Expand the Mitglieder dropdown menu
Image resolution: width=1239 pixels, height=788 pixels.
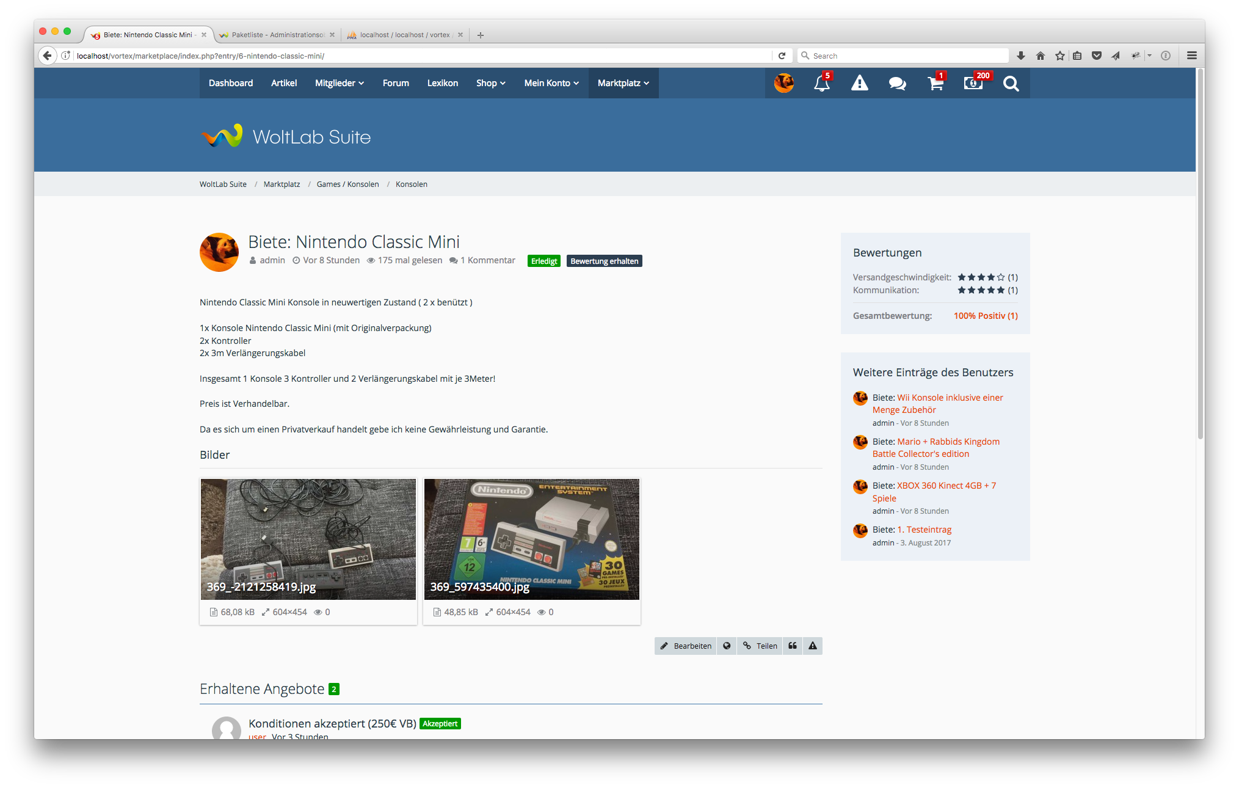pyautogui.click(x=340, y=83)
